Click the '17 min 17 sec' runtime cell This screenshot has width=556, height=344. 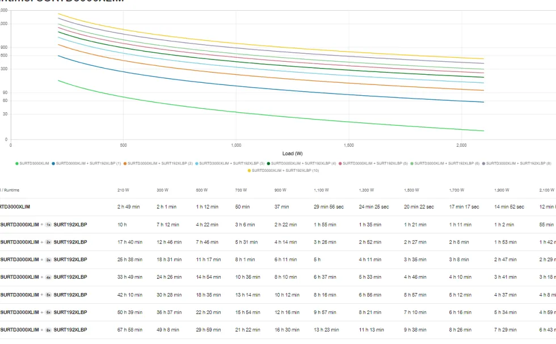tap(464, 207)
